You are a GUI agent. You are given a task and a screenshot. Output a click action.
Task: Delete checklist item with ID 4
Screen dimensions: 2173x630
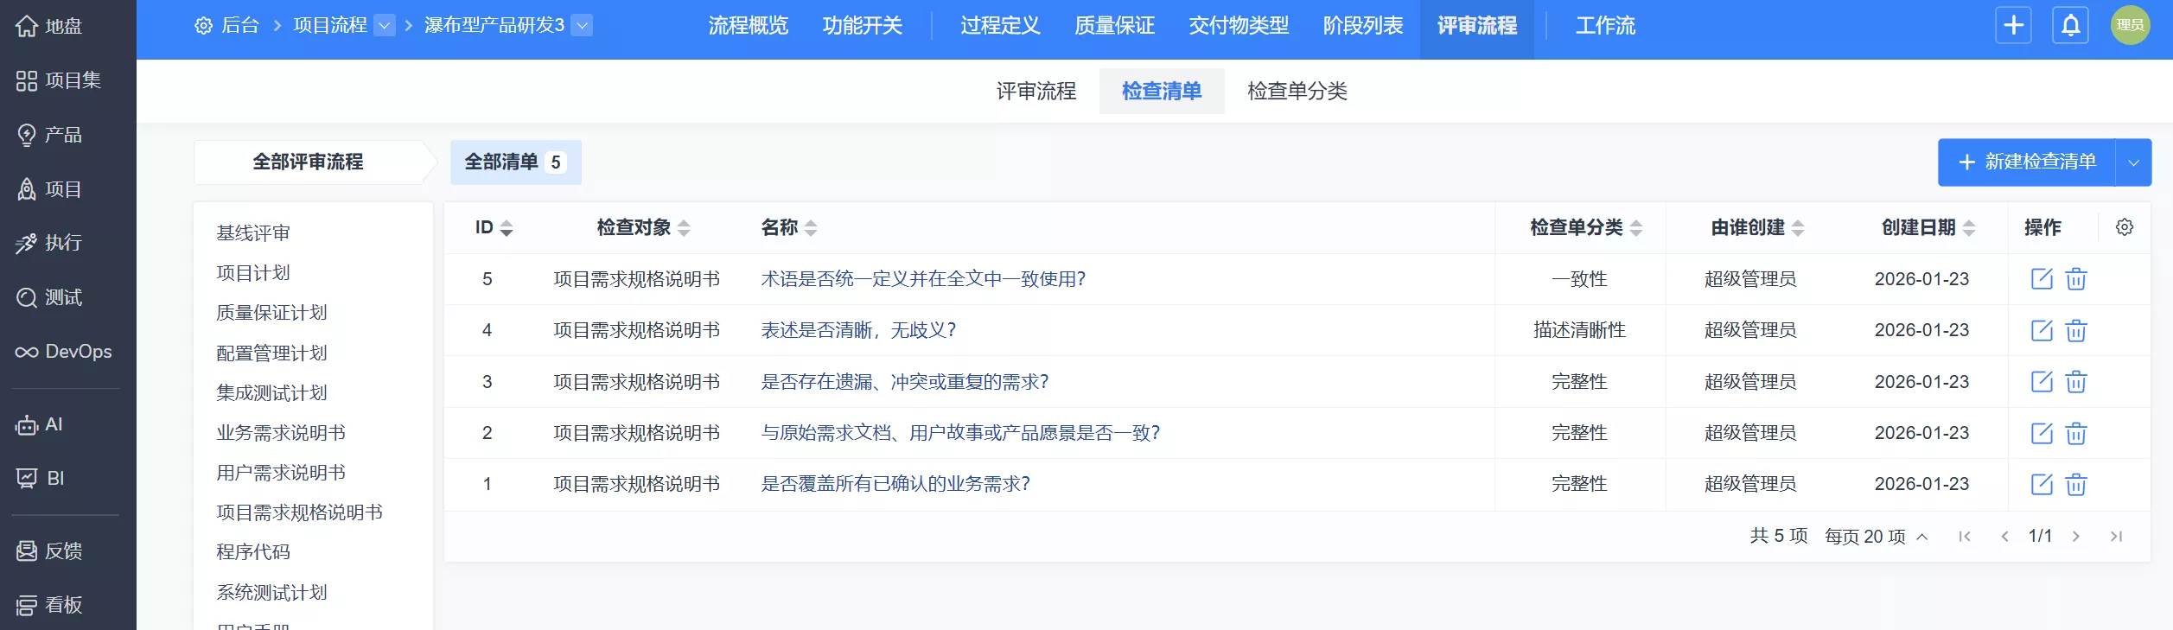(2076, 330)
